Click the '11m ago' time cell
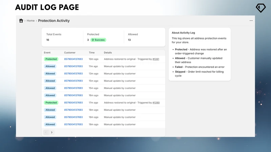 [93, 66]
